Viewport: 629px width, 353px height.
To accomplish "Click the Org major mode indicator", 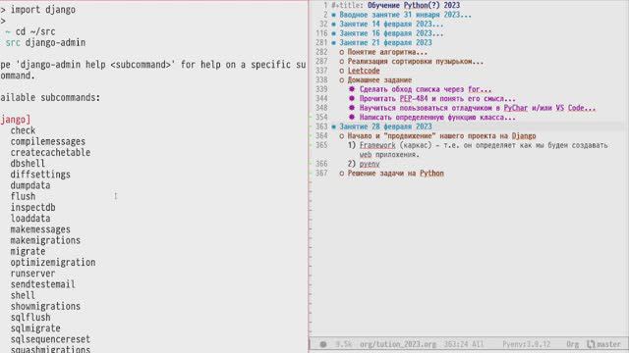I will coord(572,344).
